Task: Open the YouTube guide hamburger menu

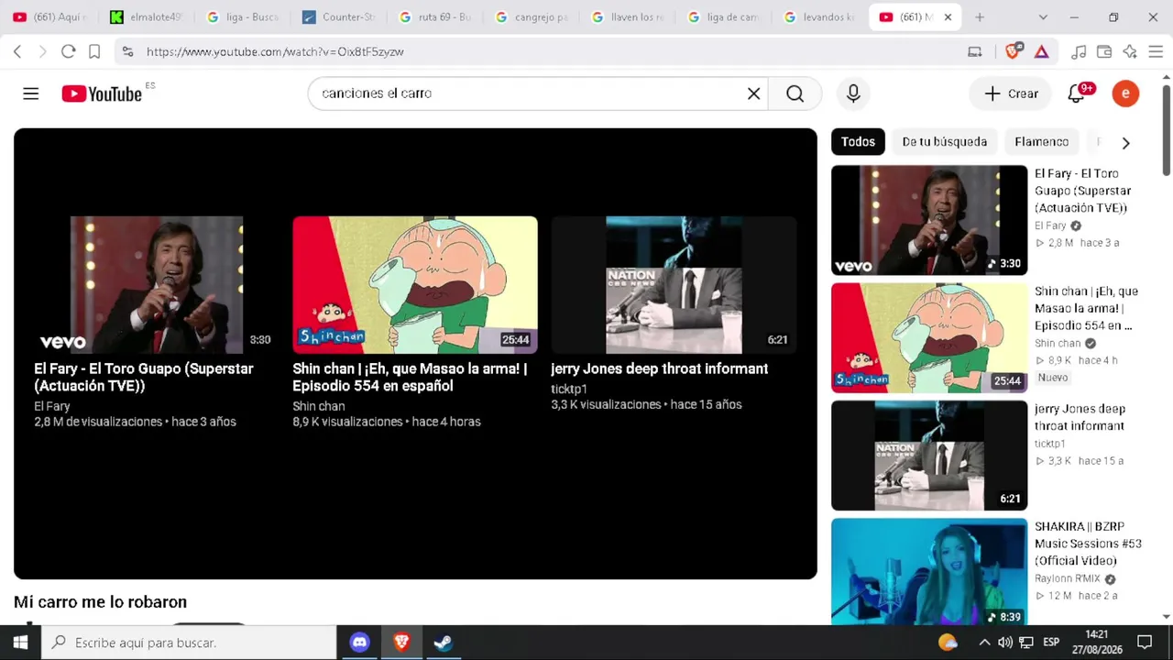Action: [31, 93]
